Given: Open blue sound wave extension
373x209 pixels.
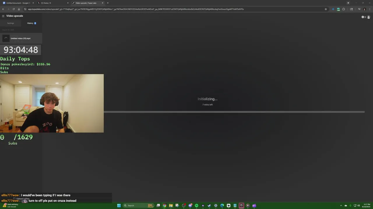Looking at the screenshot, I should [333, 9].
